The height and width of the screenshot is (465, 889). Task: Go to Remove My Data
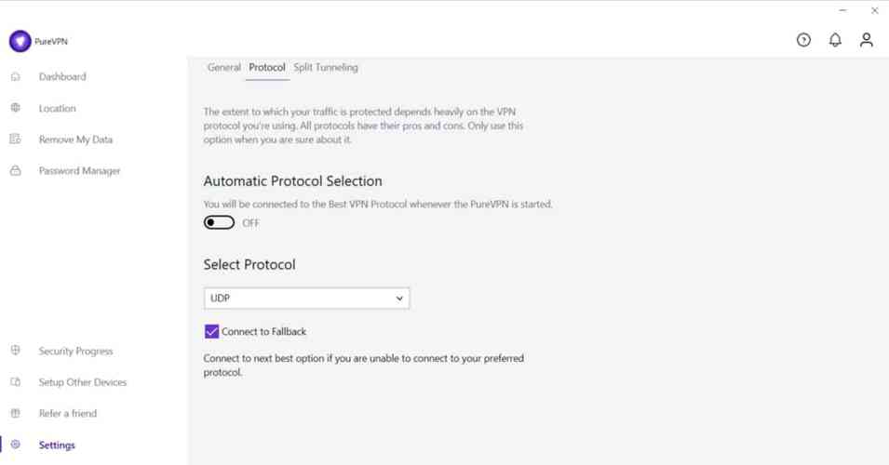75,139
